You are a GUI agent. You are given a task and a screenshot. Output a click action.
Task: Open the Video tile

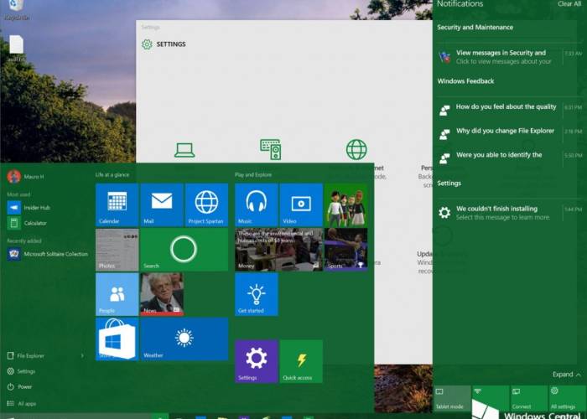pyautogui.click(x=301, y=204)
